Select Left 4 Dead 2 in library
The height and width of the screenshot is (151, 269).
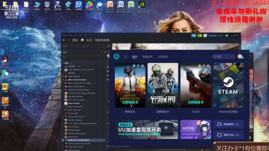point(74,127)
